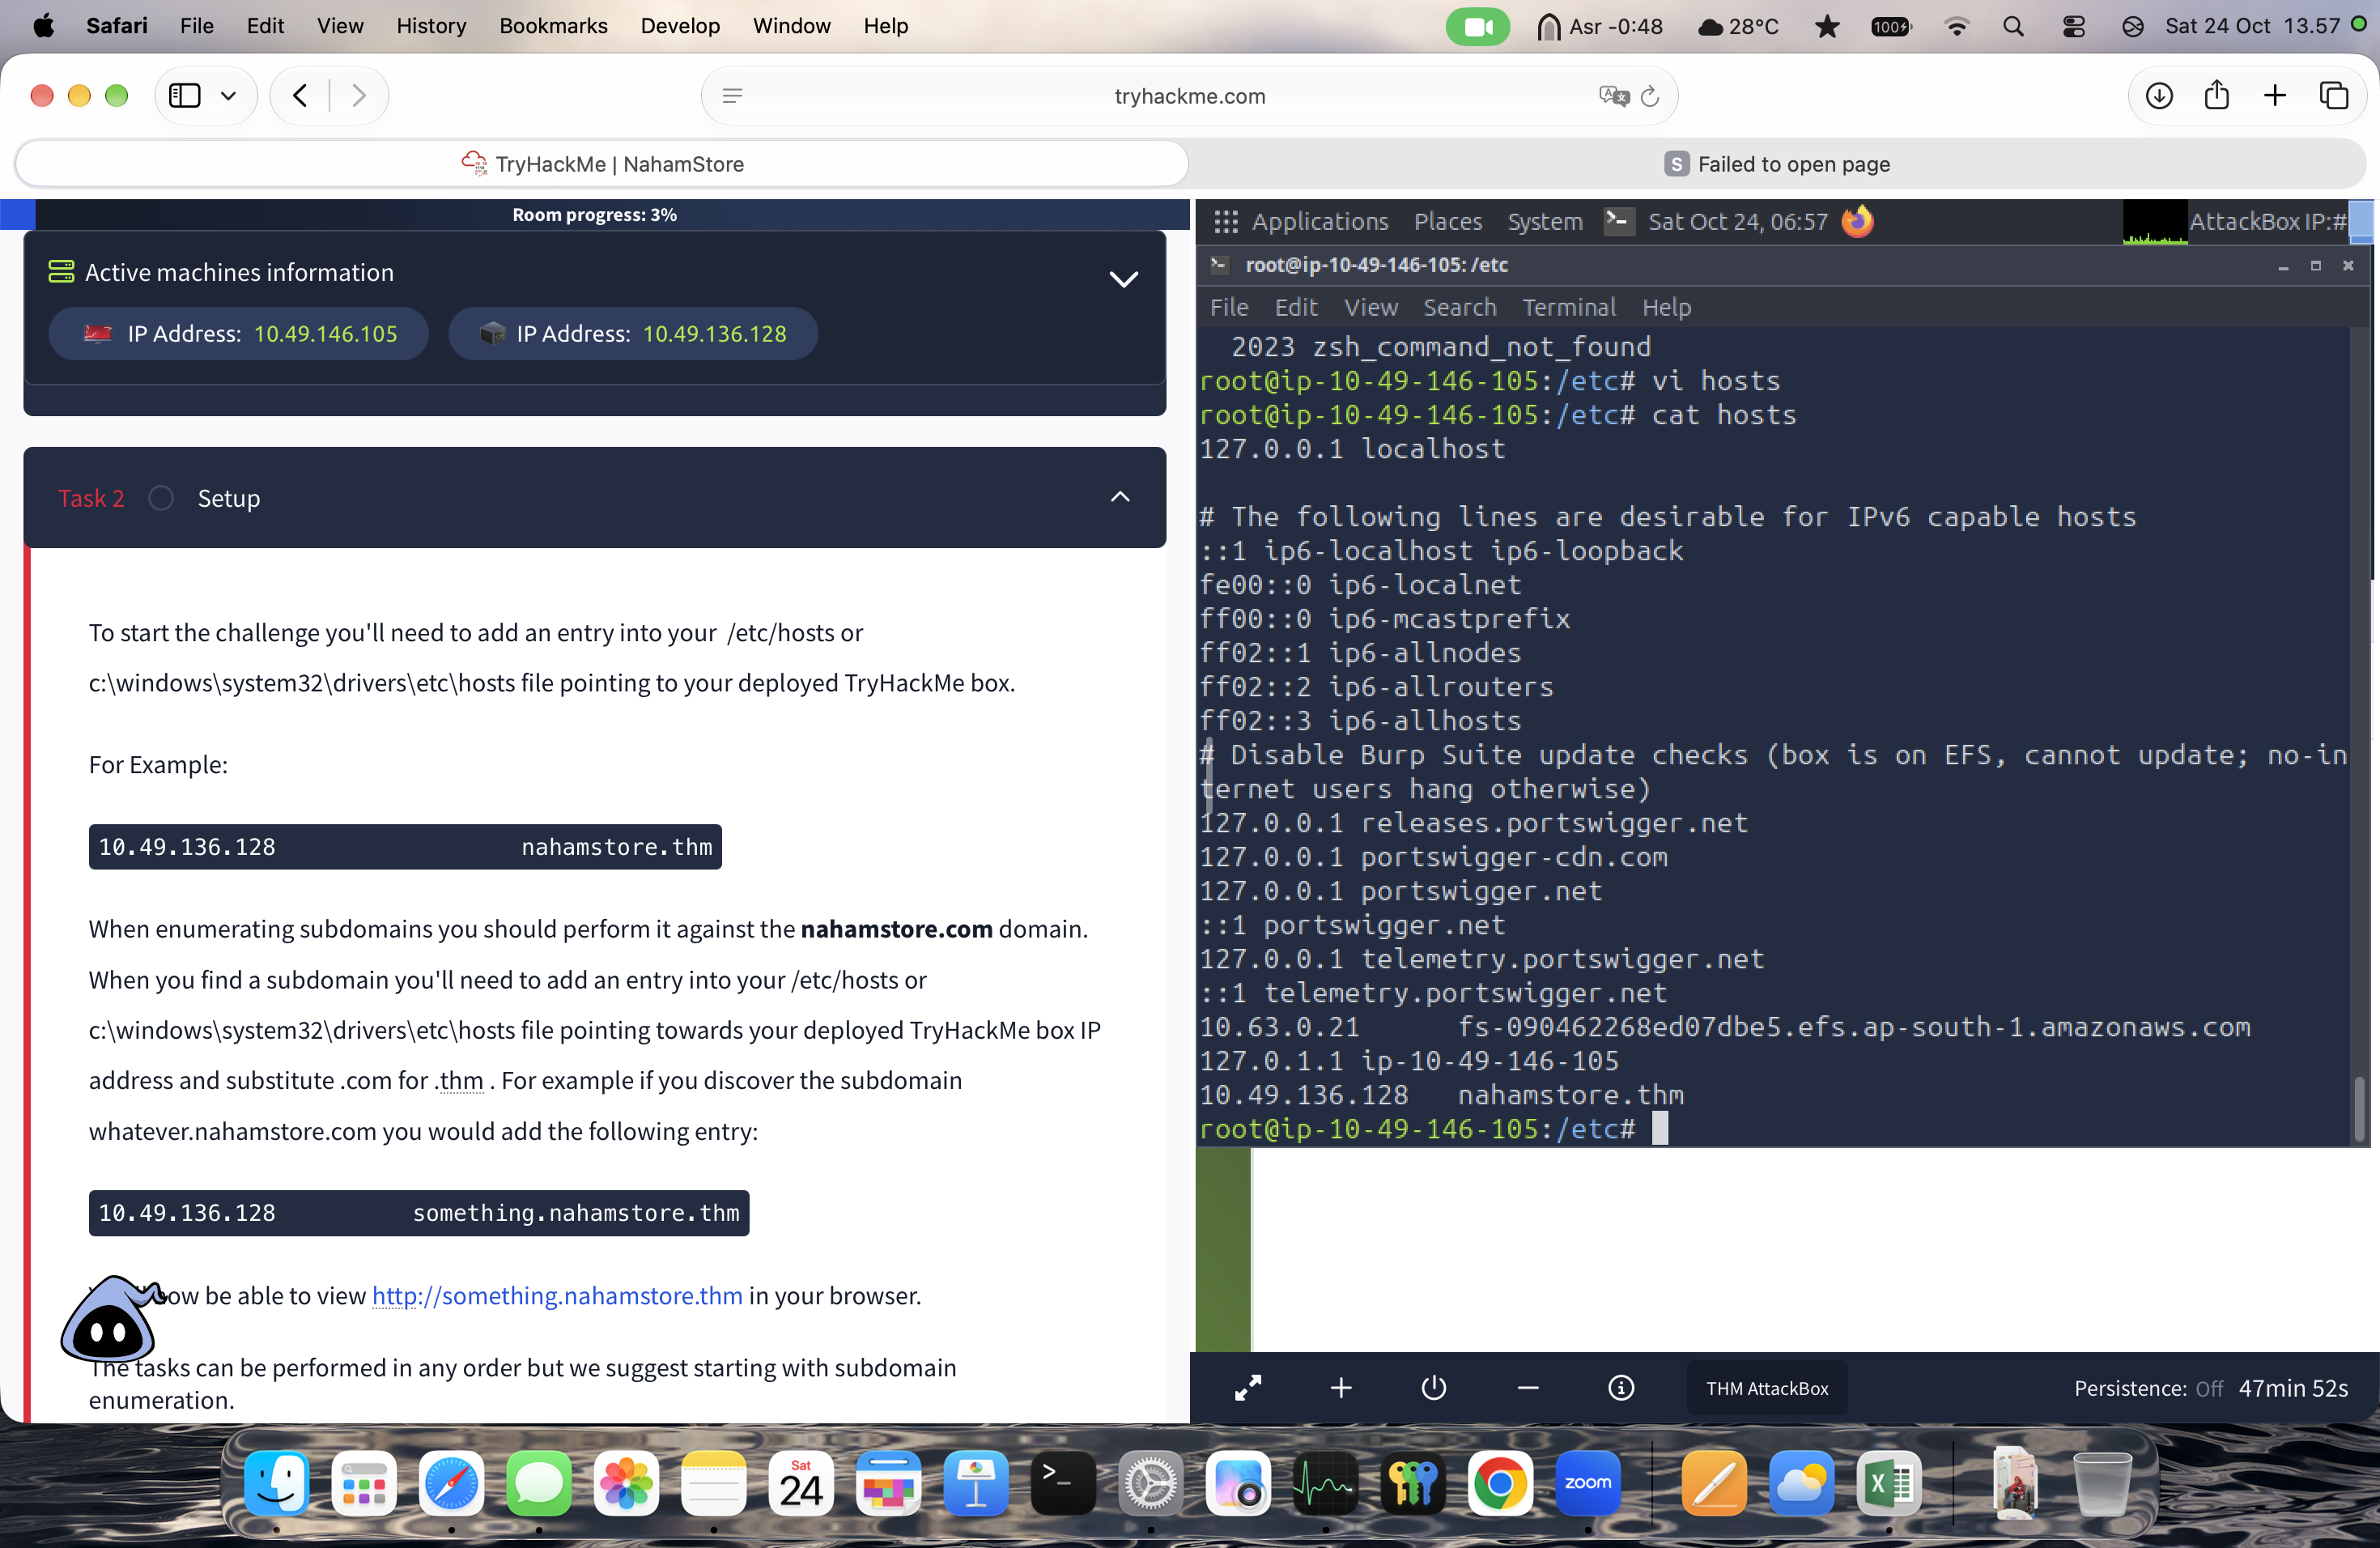Image resolution: width=2380 pixels, height=1548 pixels.
Task: Click the translate icon in address bar
Action: pos(1613,96)
